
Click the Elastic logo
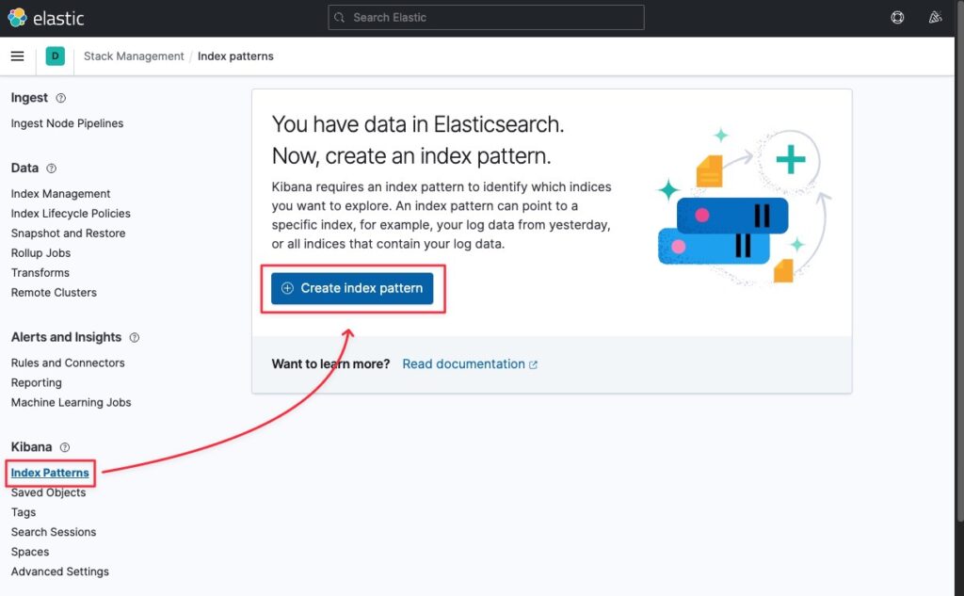click(x=45, y=18)
